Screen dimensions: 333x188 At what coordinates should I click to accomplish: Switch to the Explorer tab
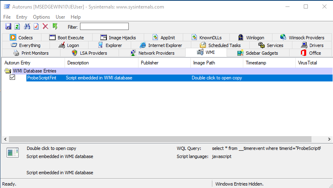point(110,45)
